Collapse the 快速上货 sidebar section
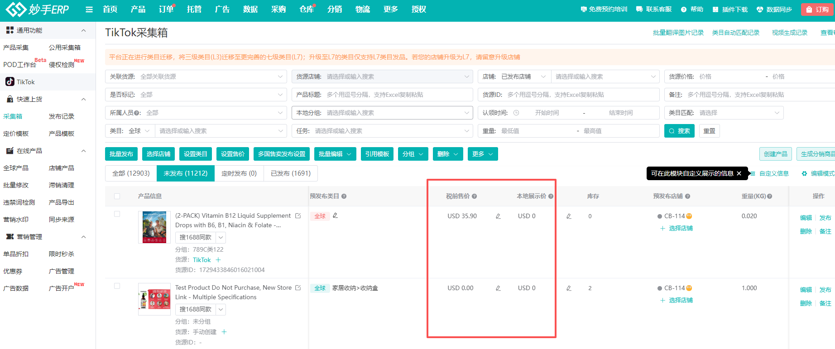This screenshot has width=835, height=349. click(x=83, y=99)
